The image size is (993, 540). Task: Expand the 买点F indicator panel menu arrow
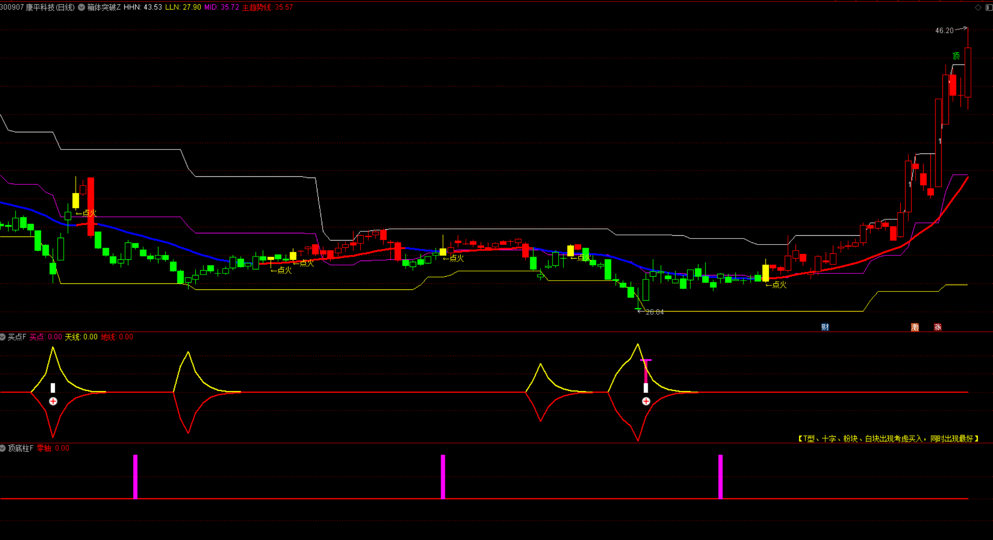coord(2,337)
